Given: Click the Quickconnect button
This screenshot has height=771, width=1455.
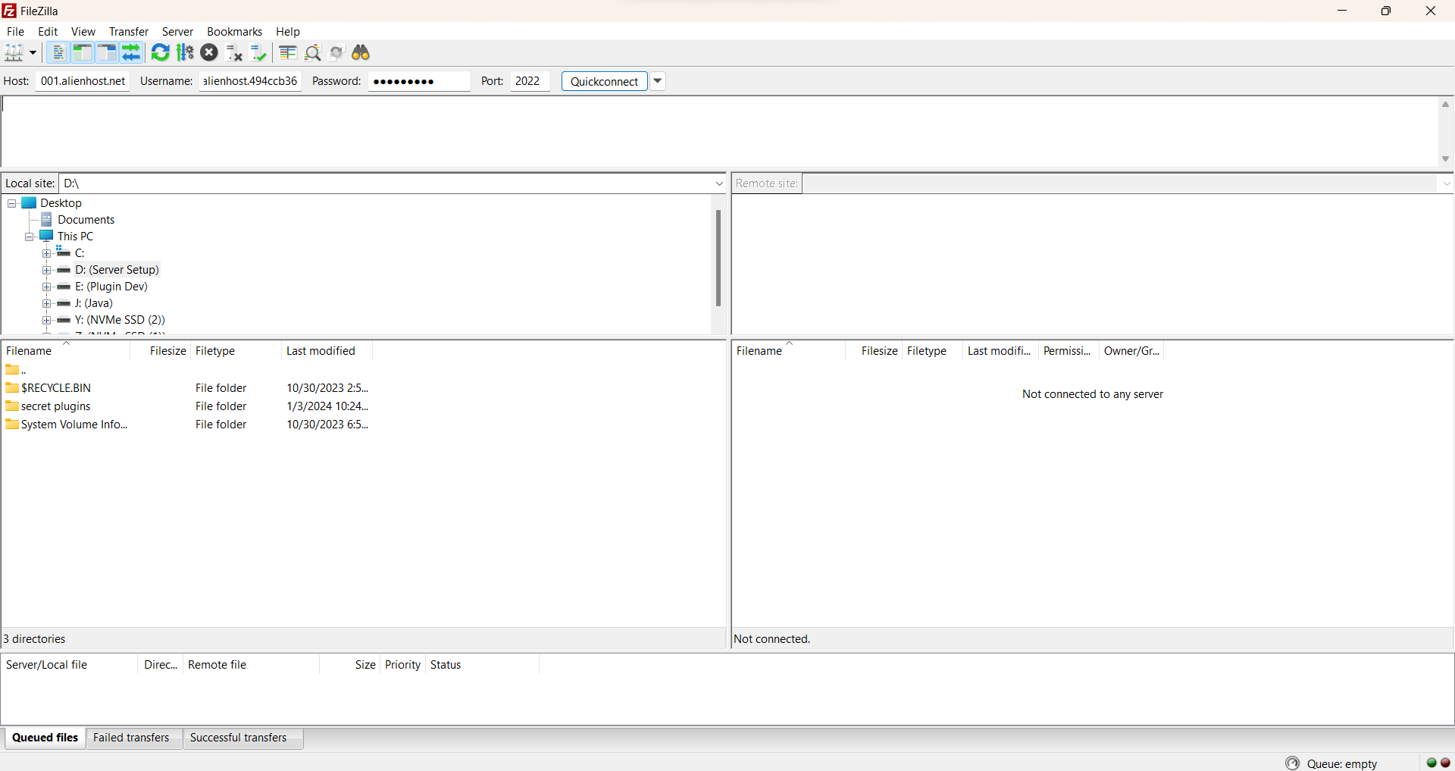Looking at the screenshot, I should coord(604,81).
